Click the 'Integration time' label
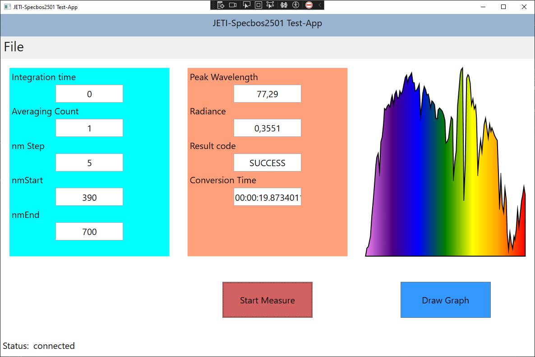535x357 pixels. tap(44, 77)
